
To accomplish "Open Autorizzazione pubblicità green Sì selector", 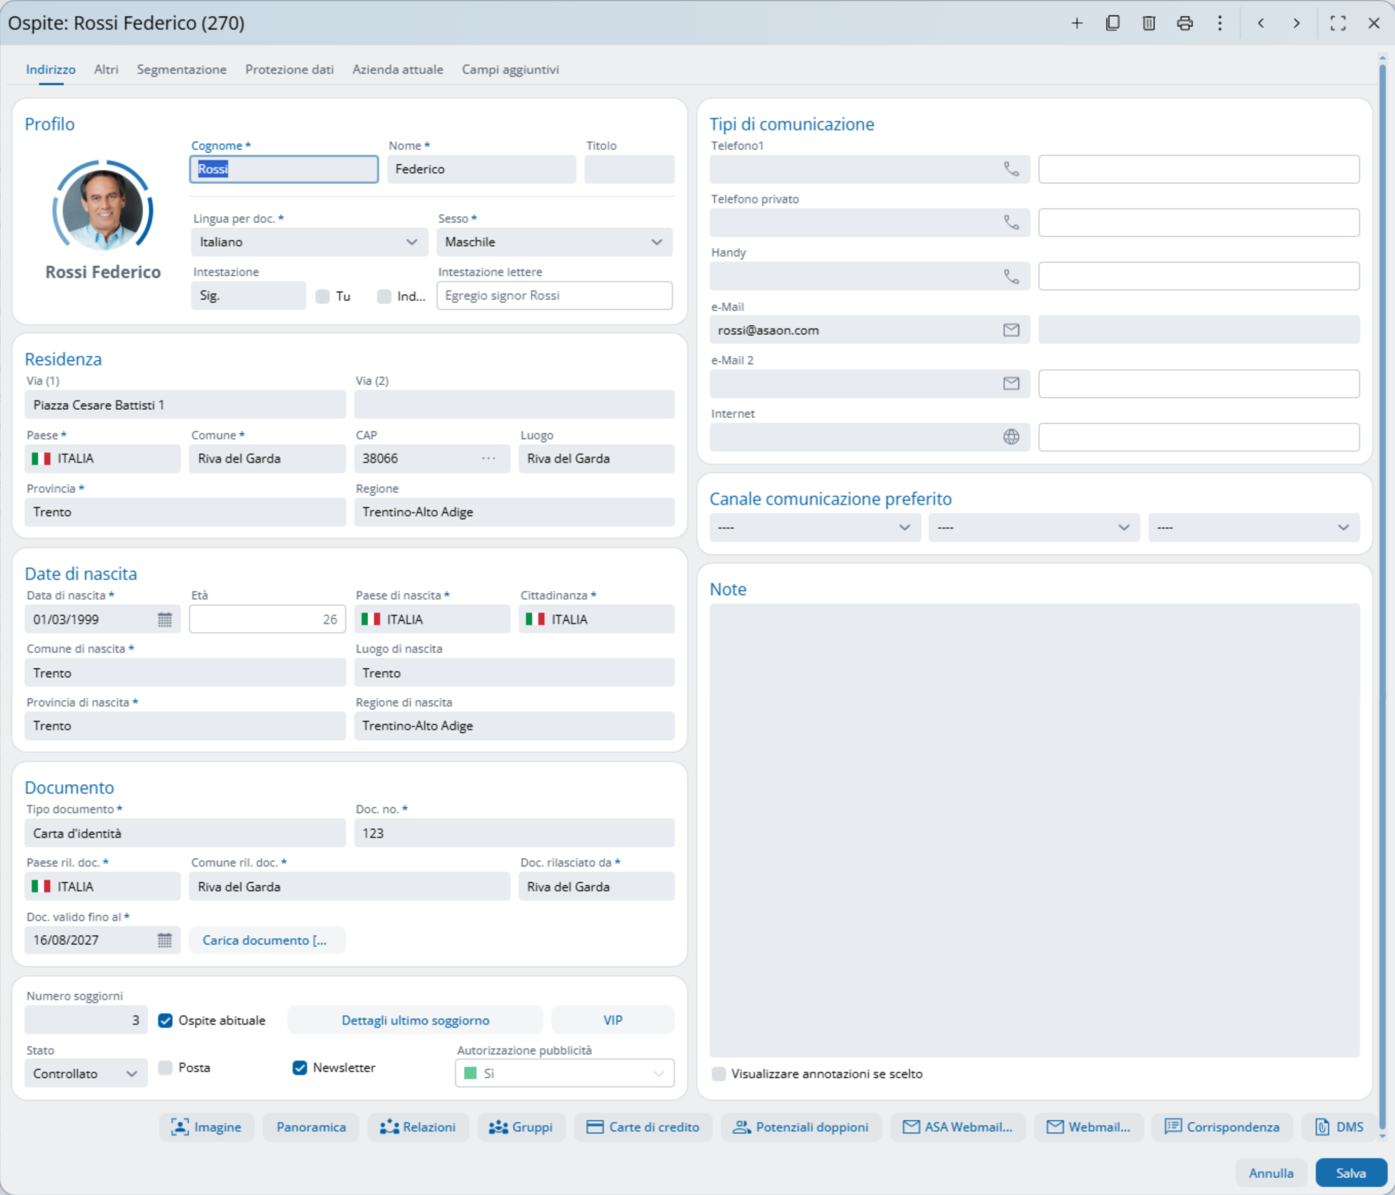I will pyautogui.click(x=564, y=1073).
